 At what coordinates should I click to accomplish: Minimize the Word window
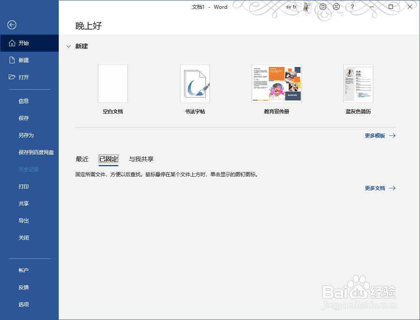(x=372, y=7)
